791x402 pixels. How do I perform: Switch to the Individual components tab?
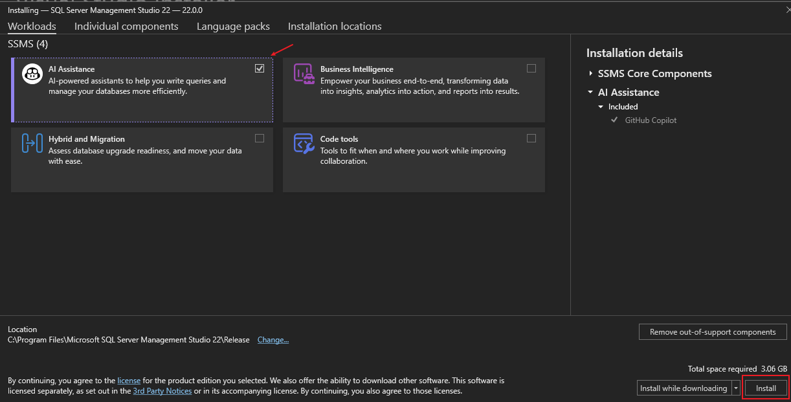point(126,27)
